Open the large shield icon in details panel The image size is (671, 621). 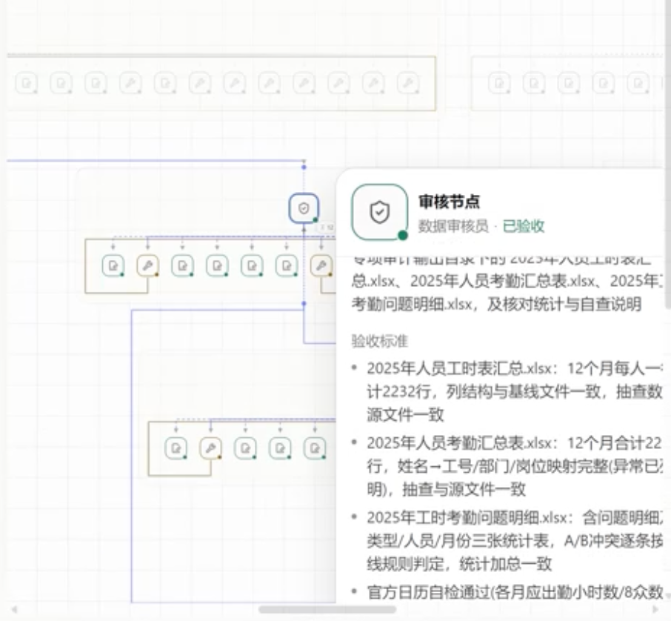[380, 212]
